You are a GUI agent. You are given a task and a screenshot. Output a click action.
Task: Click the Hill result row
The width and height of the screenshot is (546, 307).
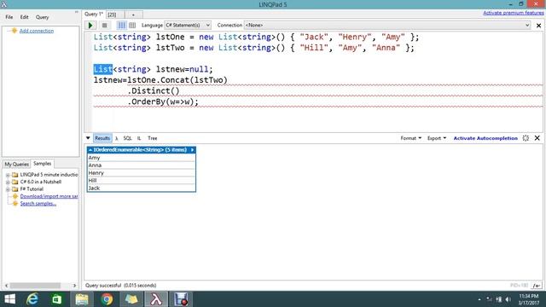pyautogui.click(x=142, y=180)
